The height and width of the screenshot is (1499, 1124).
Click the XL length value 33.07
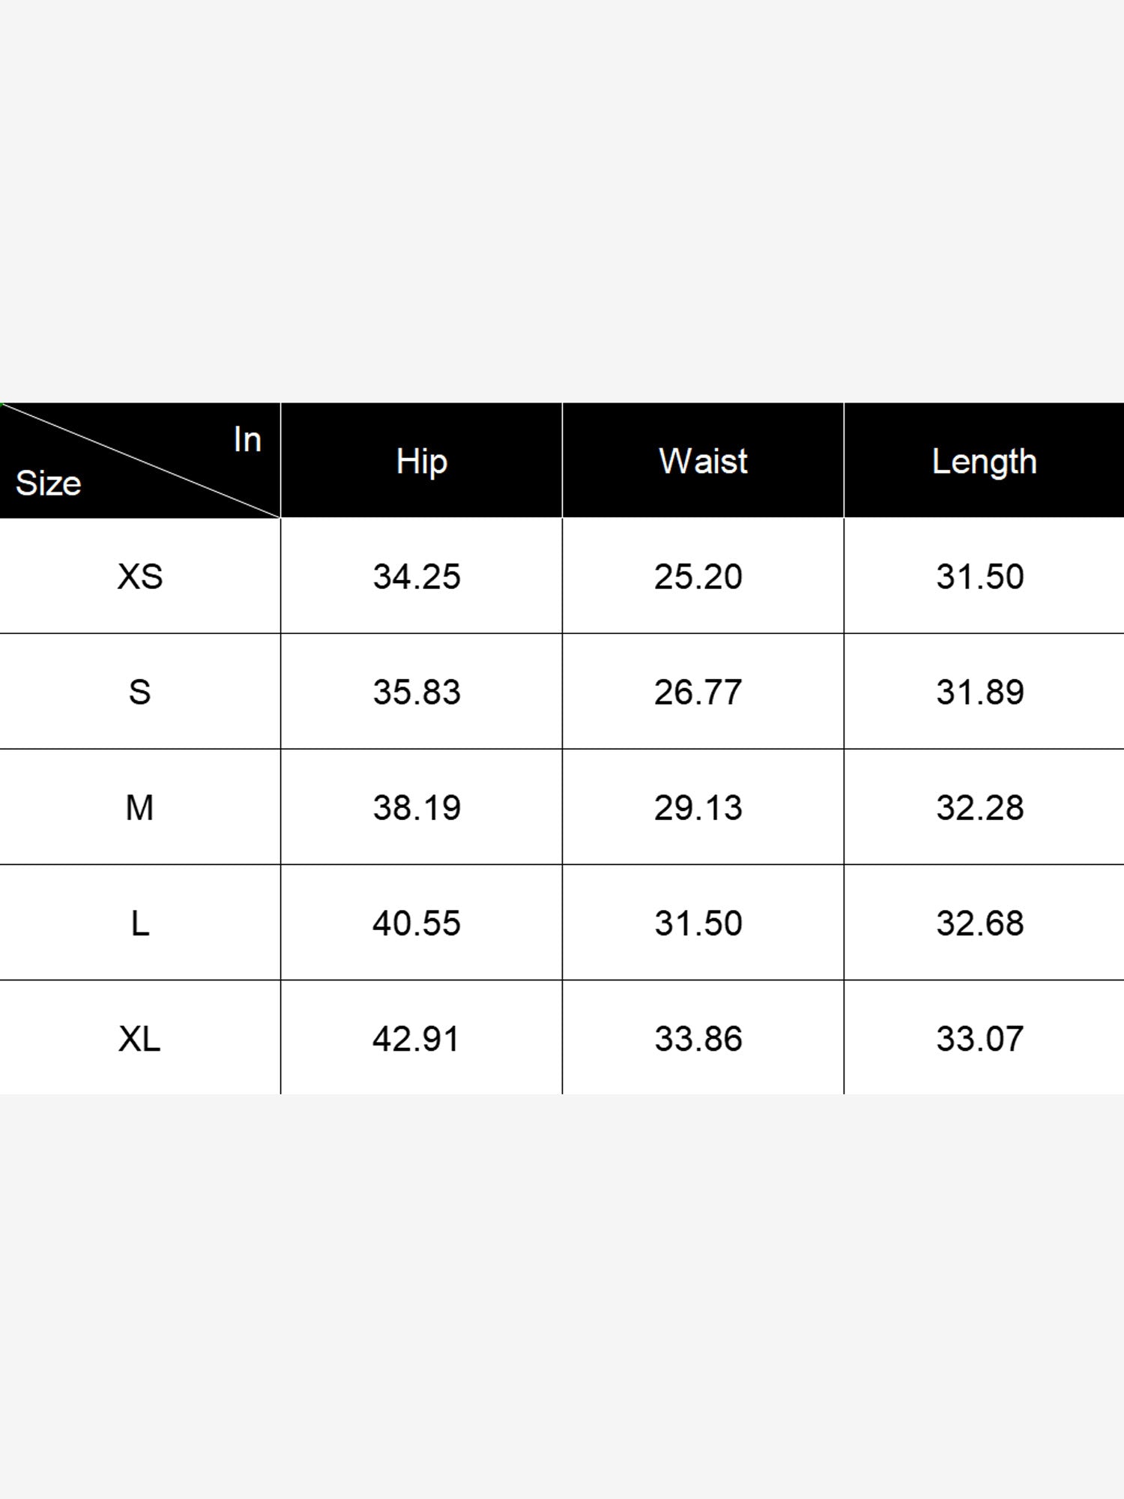tap(979, 1039)
